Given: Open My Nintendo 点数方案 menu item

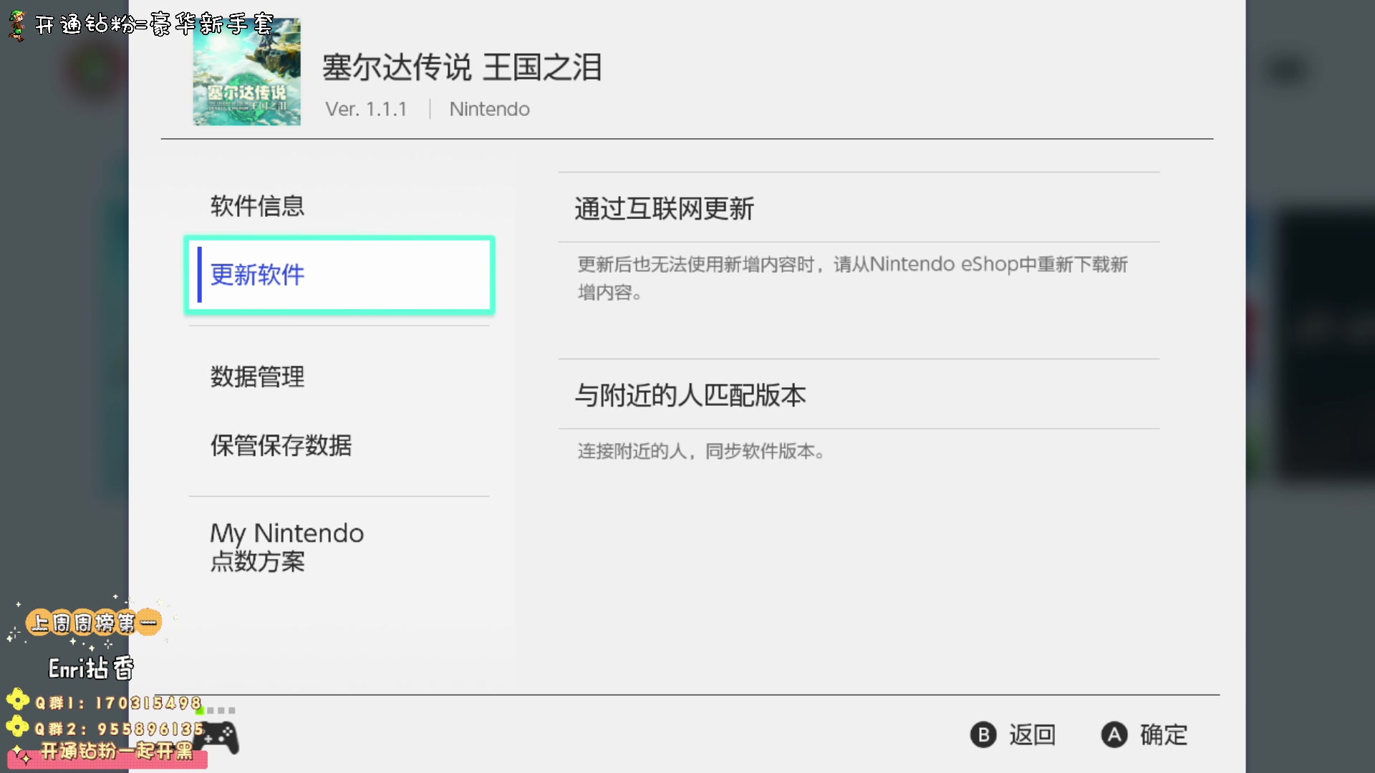Looking at the screenshot, I should (x=339, y=547).
